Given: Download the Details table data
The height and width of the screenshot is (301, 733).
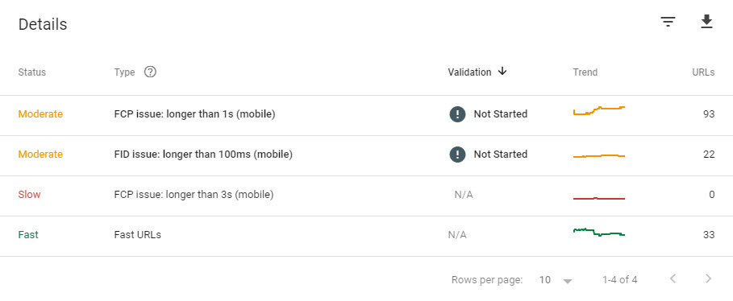Looking at the screenshot, I should pos(706,22).
